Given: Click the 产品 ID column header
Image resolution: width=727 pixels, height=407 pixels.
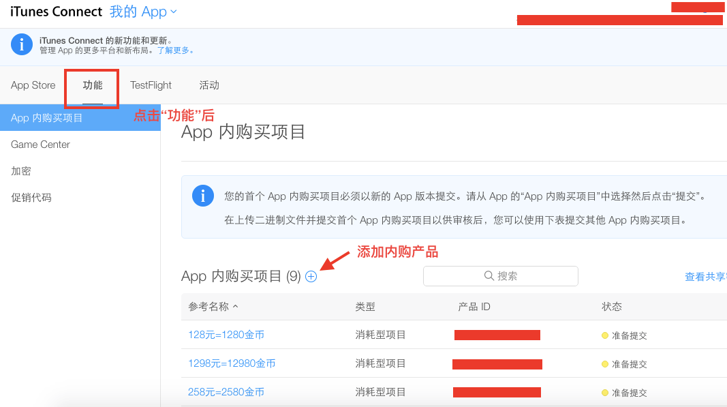Looking at the screenshot, I should click(474, 307).
